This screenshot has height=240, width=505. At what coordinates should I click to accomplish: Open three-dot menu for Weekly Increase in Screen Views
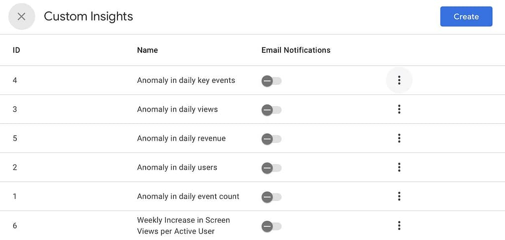399,226
